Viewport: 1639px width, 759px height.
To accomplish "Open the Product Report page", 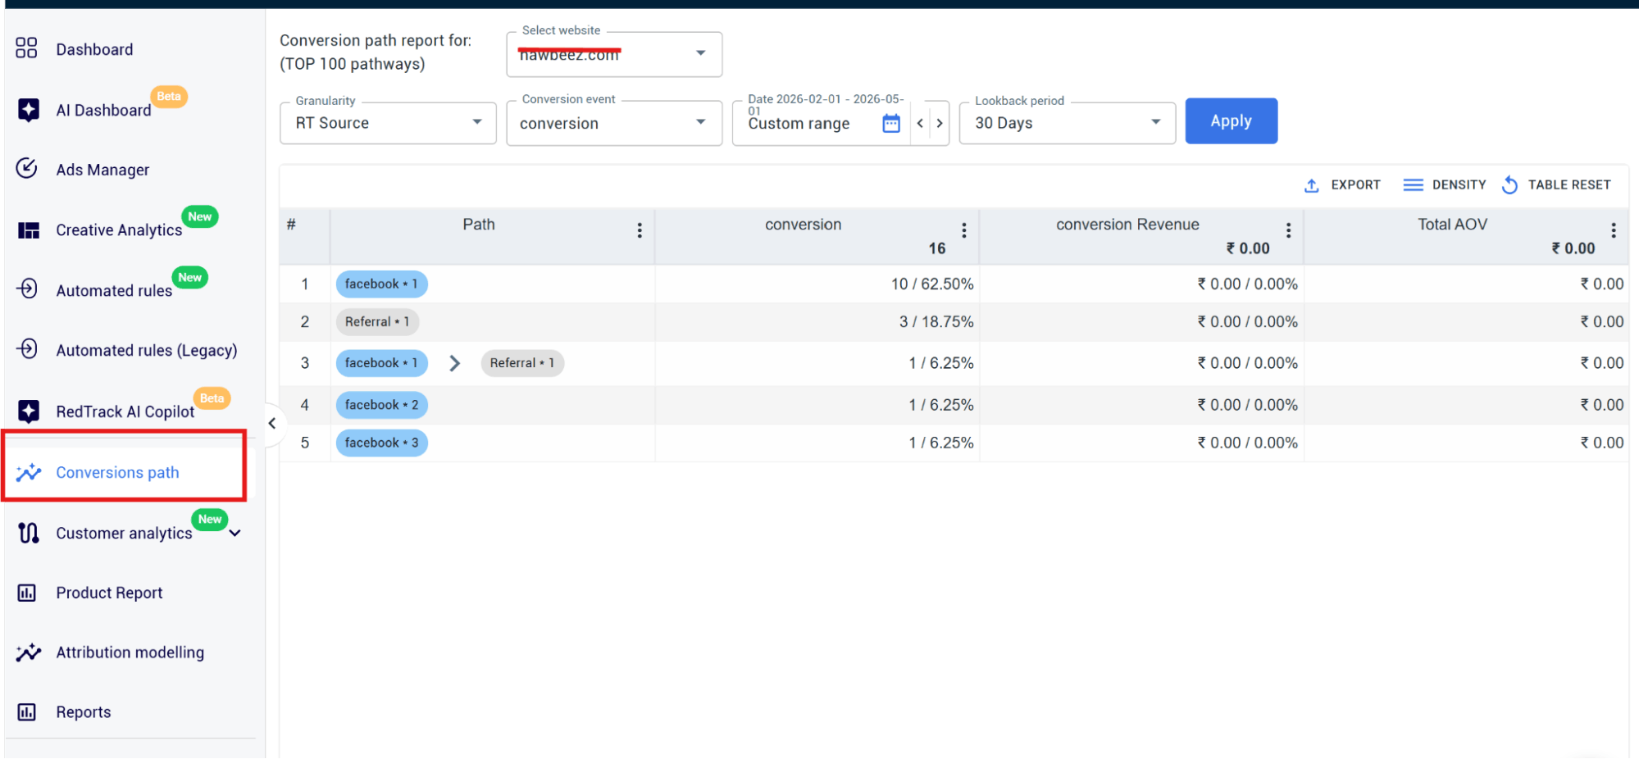I will click(x=109, y=593).
